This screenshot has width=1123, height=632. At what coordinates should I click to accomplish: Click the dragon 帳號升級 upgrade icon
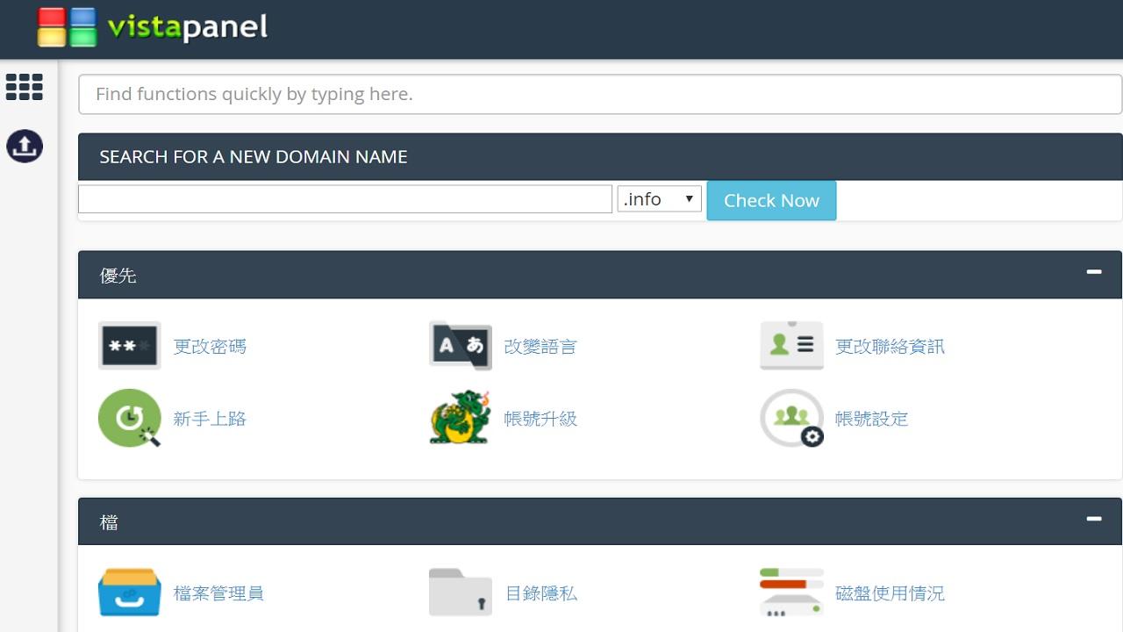click(x=460, y=419)
